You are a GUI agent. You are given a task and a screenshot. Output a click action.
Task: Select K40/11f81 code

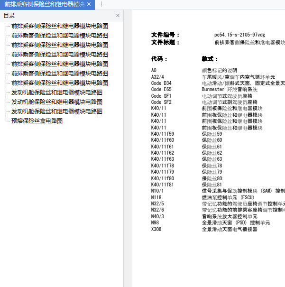pyautogui.click(x=163, y=185)
